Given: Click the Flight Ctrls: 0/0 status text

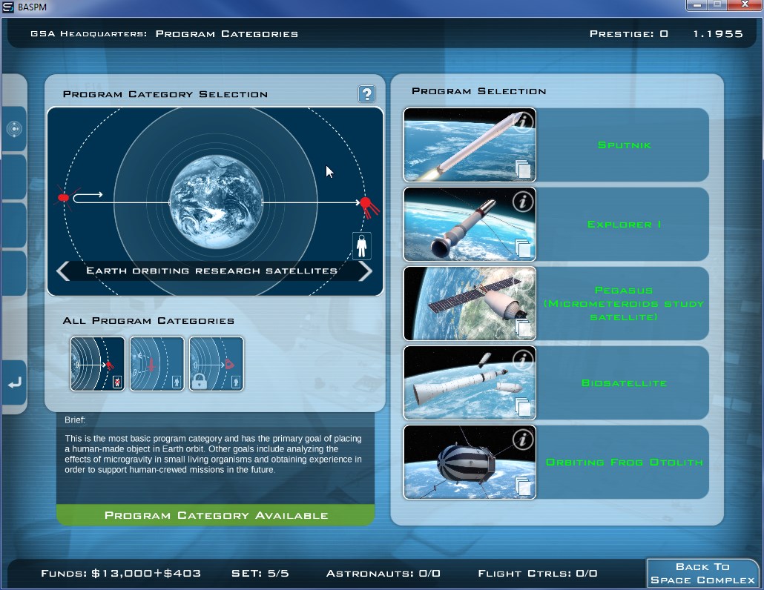Looking at the screenshot, I should coord(538,574).
